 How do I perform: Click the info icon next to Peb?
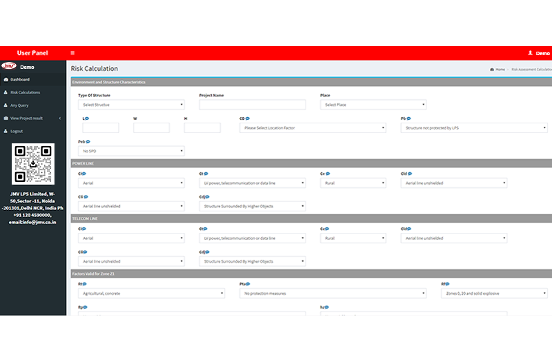coord(88,142)
